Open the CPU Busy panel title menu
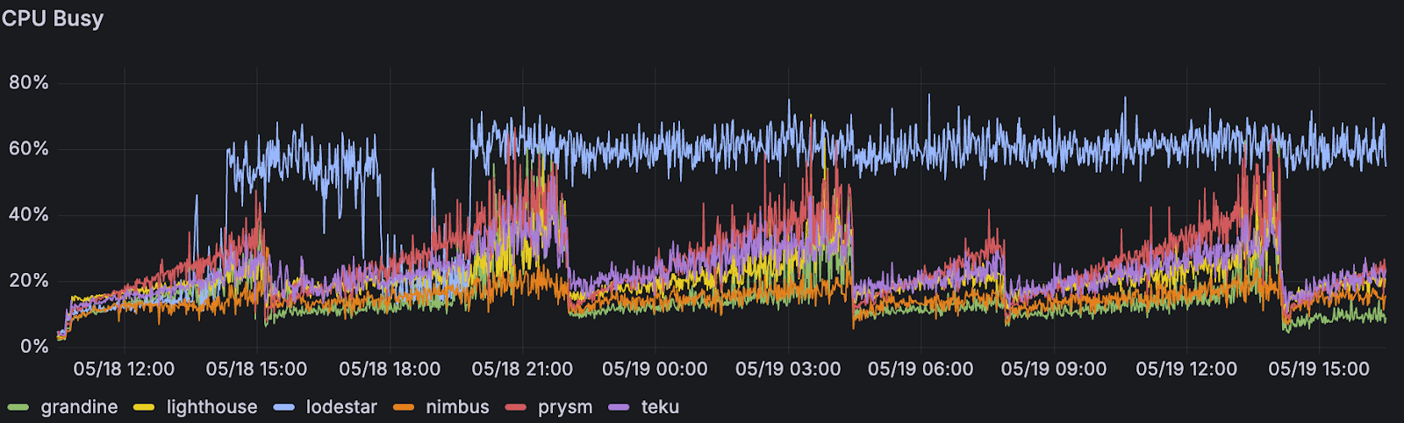Screen dimensions: 1404x423 (53, 18)
